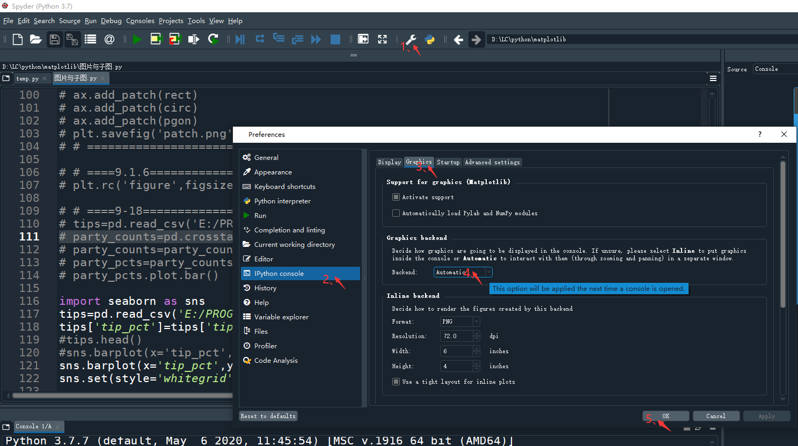
Task: Toggle Automatically load Pylab and NumPy modules
Action: pos(396,213)
